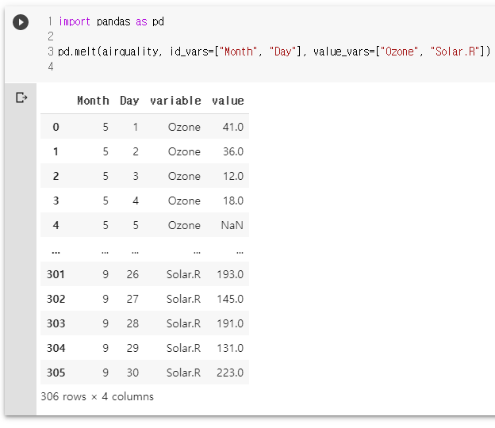
Task: Click the "Ozone" string in value_vars
Action: 399,51
